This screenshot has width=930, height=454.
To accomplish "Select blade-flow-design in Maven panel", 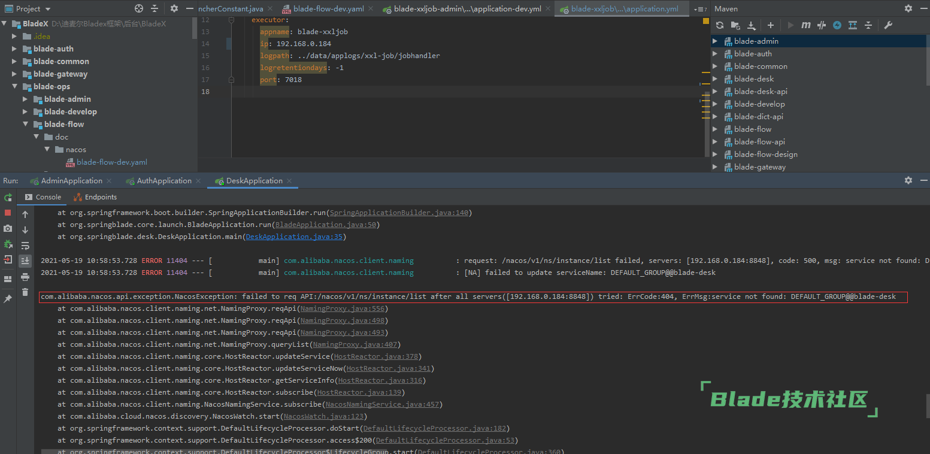I will point(766,154).
